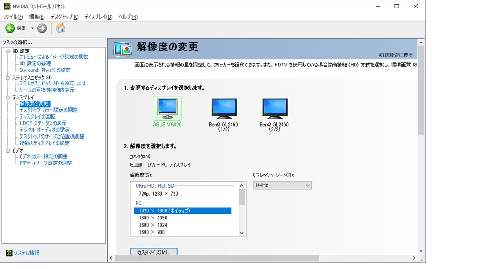Click horizontal scrollbar left arrow
Screen dimensions: 479x269
(111, 258)
